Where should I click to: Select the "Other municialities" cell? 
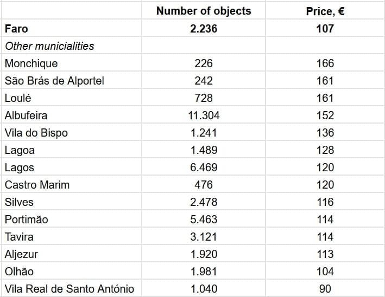[49, 46]
